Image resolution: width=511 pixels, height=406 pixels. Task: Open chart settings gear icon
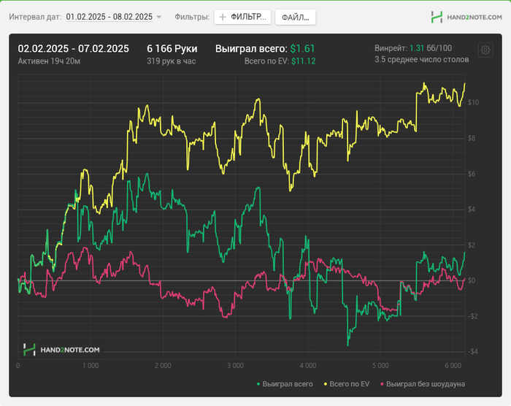coord(485,50)
